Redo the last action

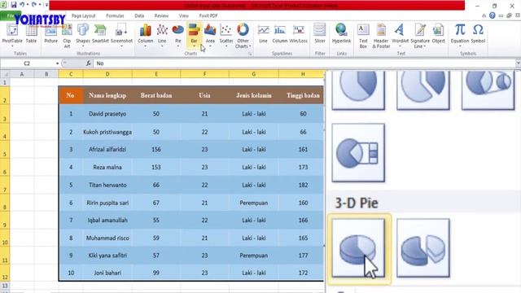pos(34,5)
